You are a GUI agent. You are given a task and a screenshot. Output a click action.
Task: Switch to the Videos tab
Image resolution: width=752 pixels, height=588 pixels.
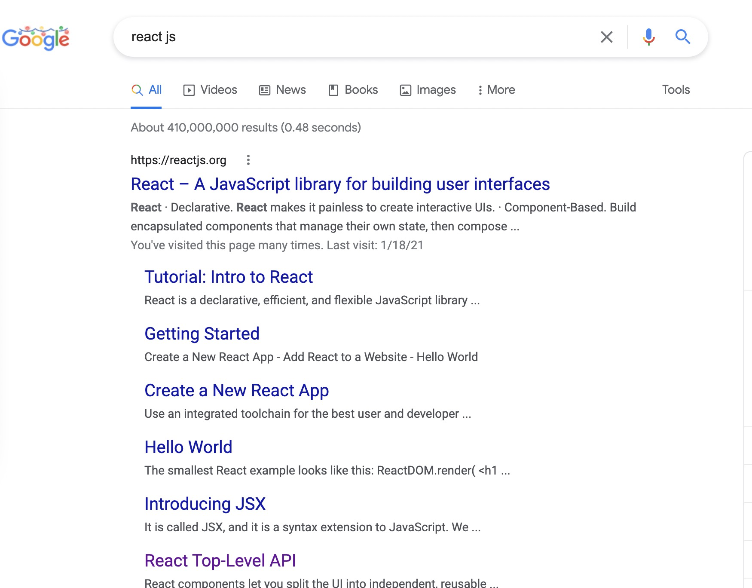218,90
